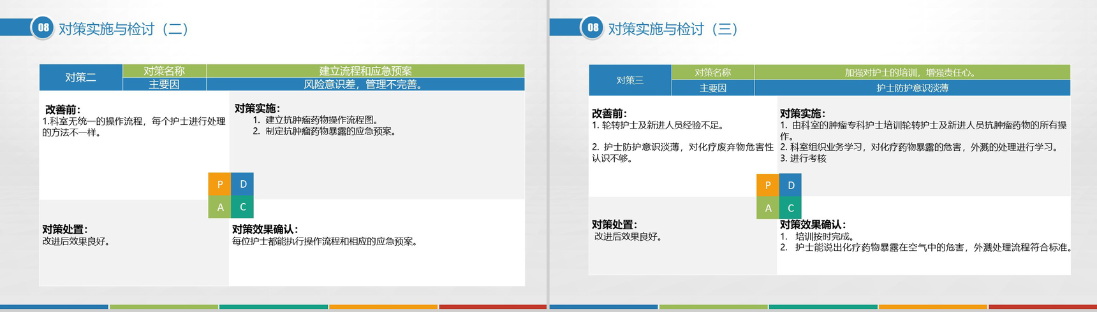This screenshot has height=312, width=1097.
Task: Select the orange P square on the 对策三 slide
Action: (x=768, y=185)
